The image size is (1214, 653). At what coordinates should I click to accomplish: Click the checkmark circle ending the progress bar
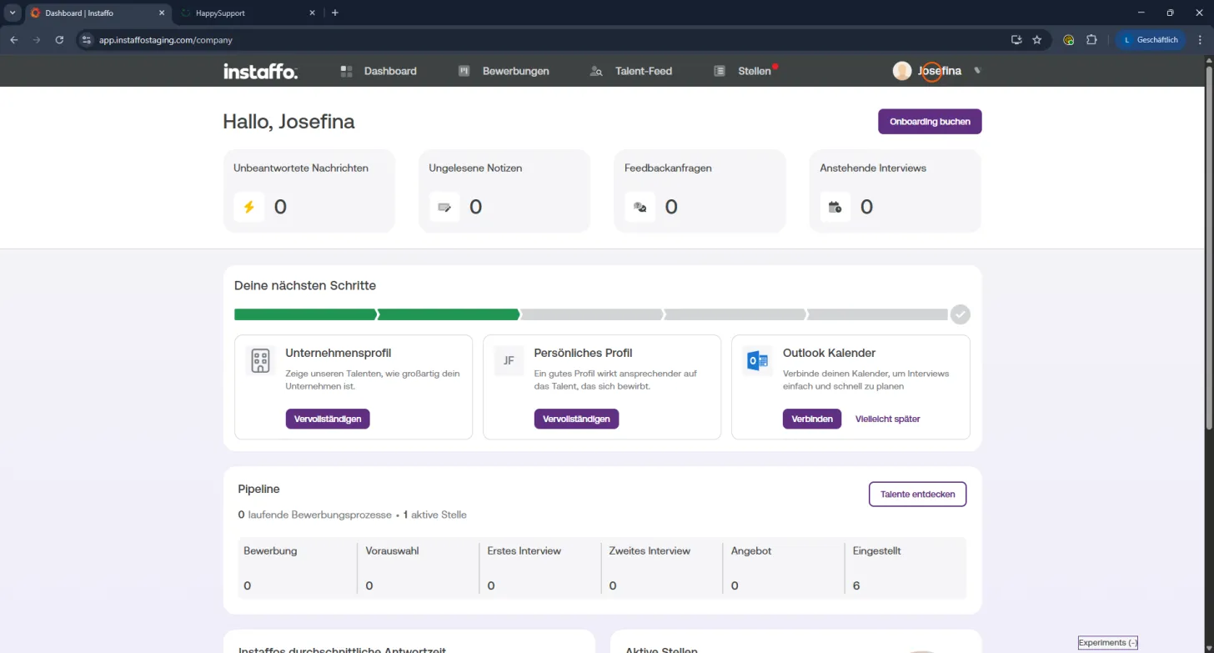point(961,314)
